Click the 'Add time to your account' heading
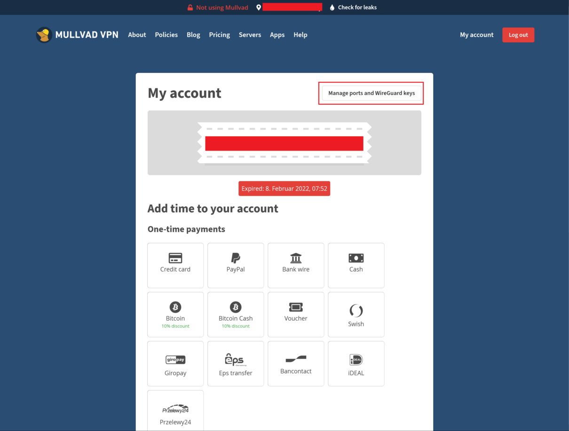569x431 pixels. (213, 209)
